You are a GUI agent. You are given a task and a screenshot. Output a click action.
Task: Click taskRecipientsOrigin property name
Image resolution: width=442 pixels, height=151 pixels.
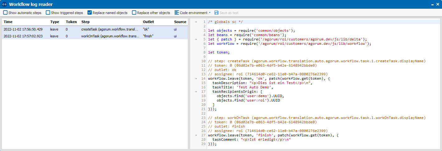coord(234,92)
